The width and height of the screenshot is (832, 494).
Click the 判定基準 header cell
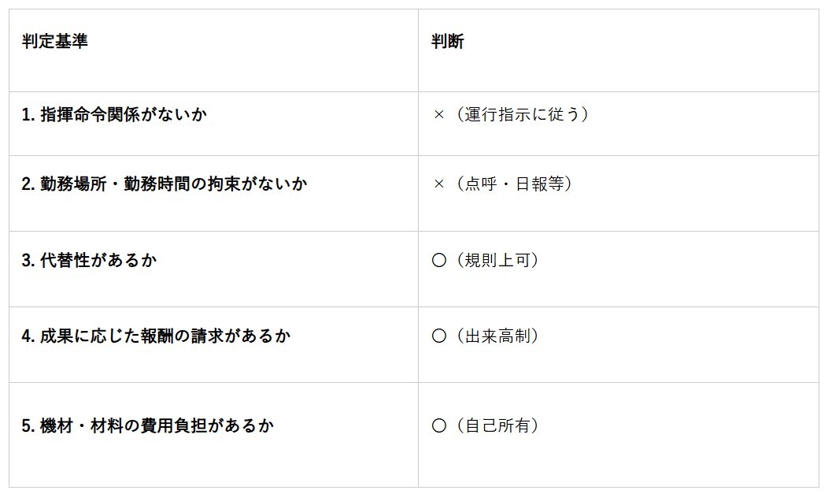pyautogui.click(x=55, y=42)
